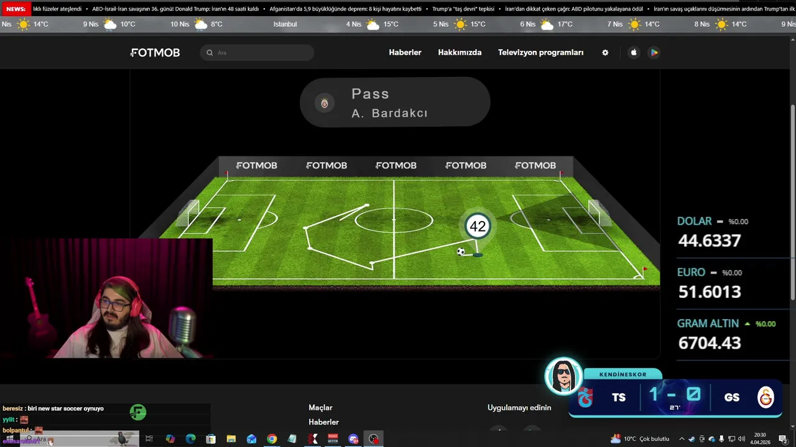796x447 pixels.
Task: Click the Meet Now tray icon
Action: (702, 439)
